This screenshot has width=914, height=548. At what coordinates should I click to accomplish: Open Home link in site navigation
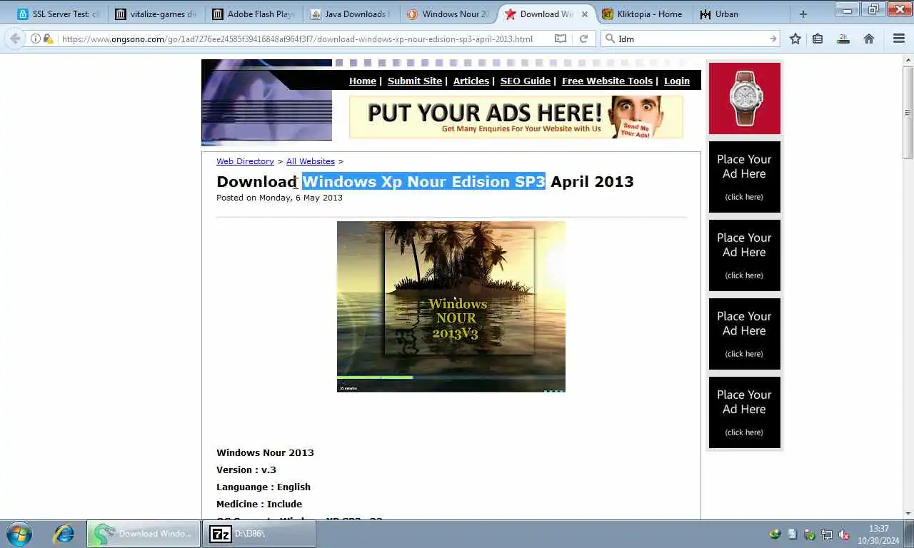pyautogui.click(x=363, y=81)
